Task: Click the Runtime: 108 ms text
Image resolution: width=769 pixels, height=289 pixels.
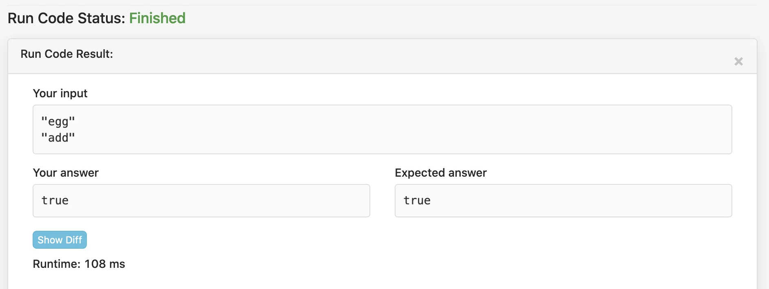Action: pyautogui.click(x=79, y=264)
